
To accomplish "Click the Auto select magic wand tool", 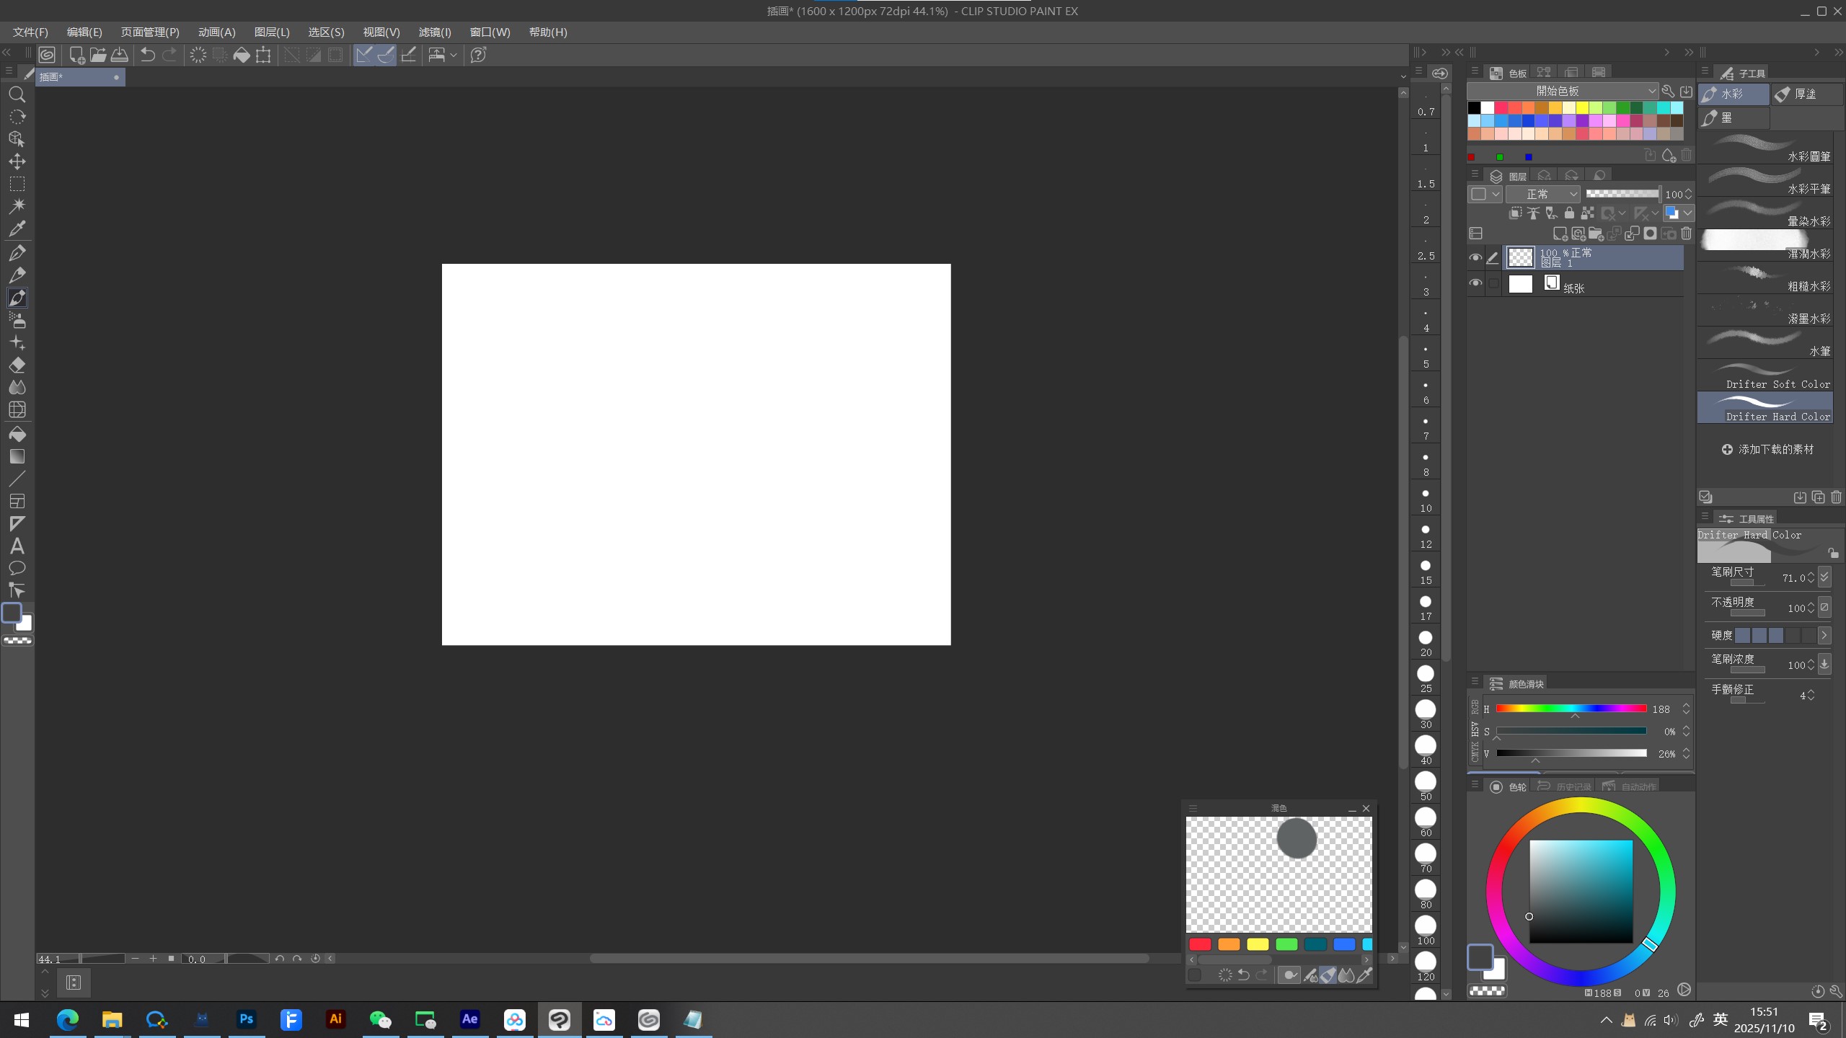I will (17, 206).
